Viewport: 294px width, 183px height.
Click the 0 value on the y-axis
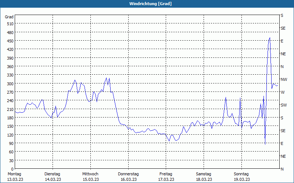pos(12,169)
